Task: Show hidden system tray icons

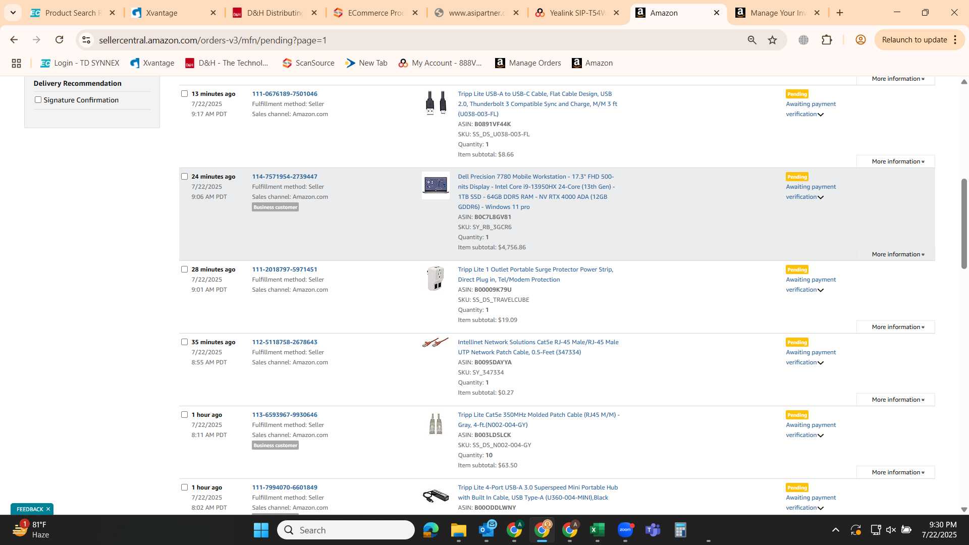Action: click(x=836, y=530)
